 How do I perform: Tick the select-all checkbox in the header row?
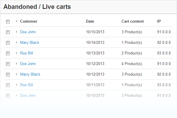tap(8, 21)
